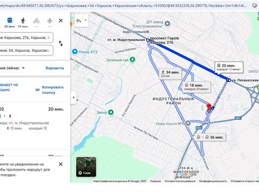Dismiss the notification prompt banner
The image size is (259, 194).
(61, 164)
